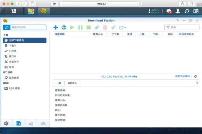
Task: Open DSM notifications chat bubble icon
Action: [x=169, y=11]
